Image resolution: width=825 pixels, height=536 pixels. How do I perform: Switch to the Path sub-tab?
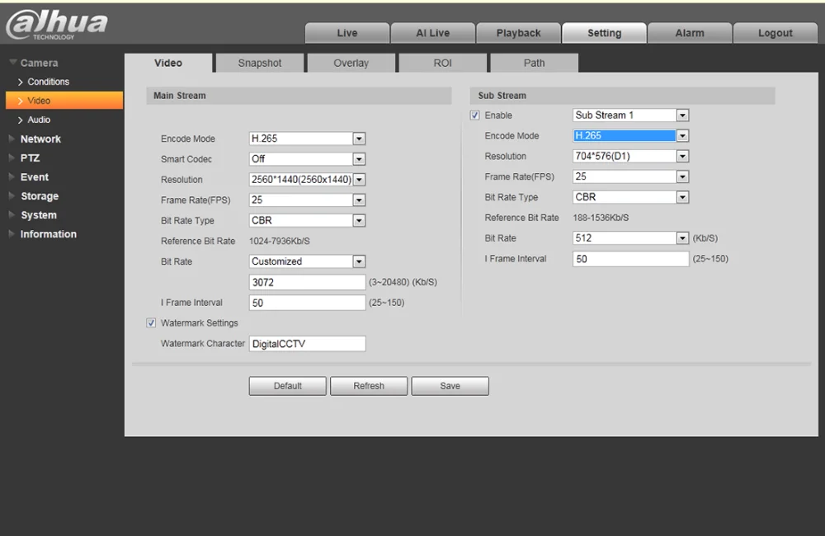point(534,63)
